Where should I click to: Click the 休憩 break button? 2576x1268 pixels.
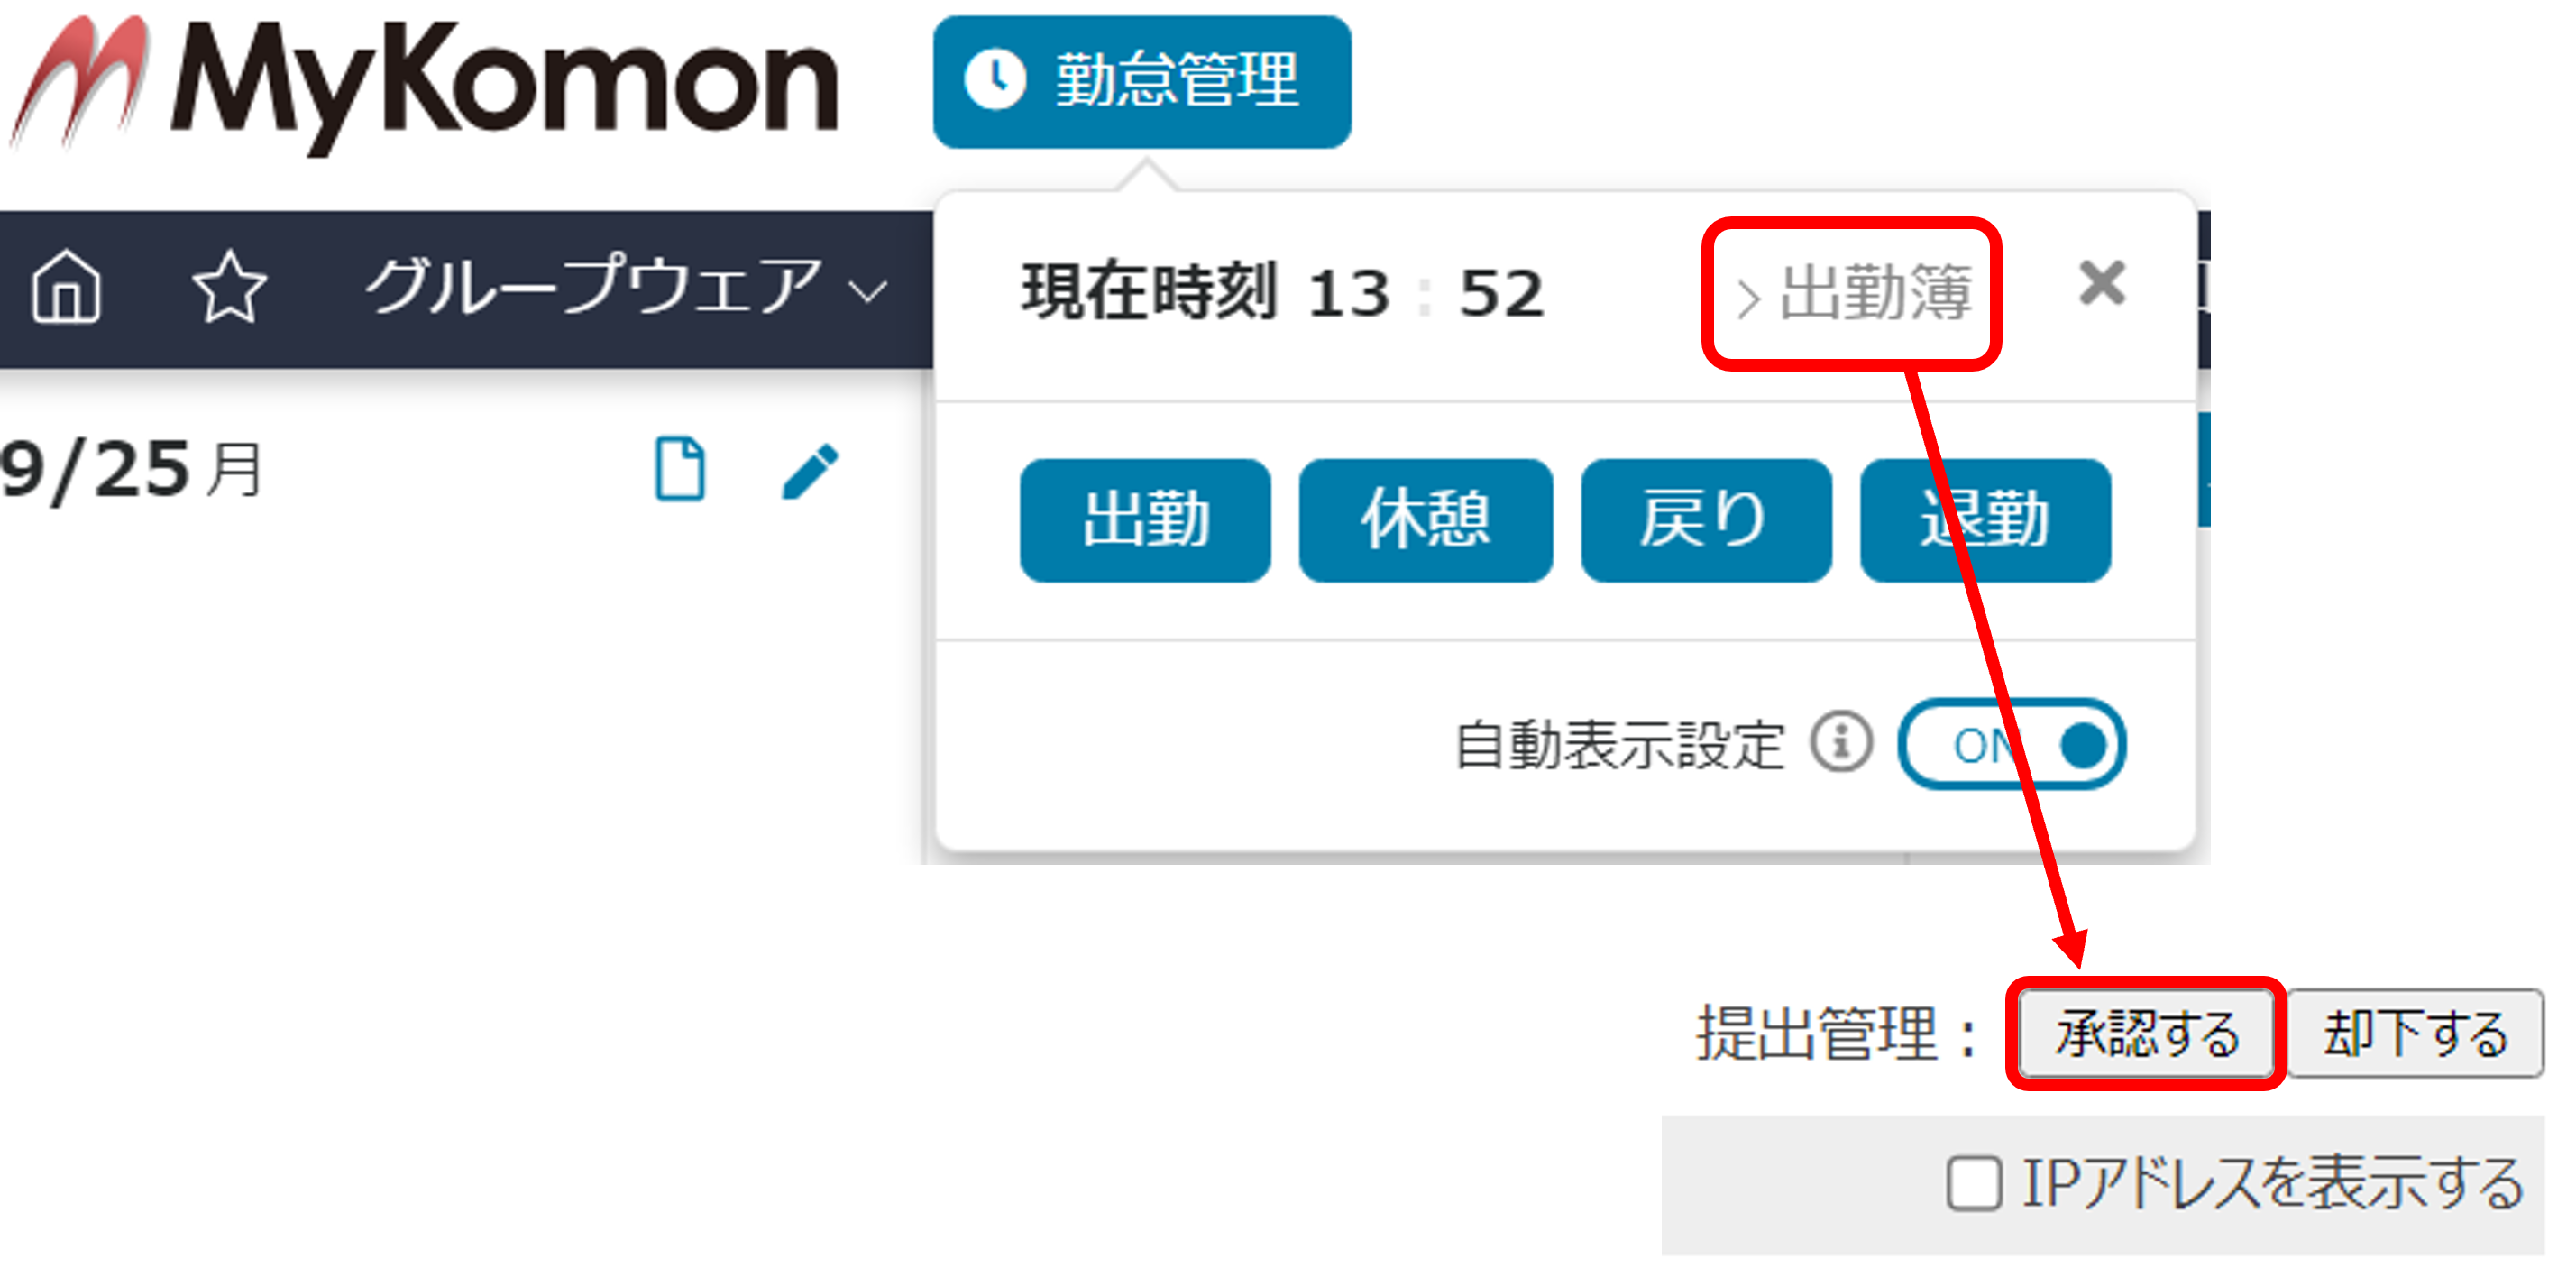(x=1425, y=520)
